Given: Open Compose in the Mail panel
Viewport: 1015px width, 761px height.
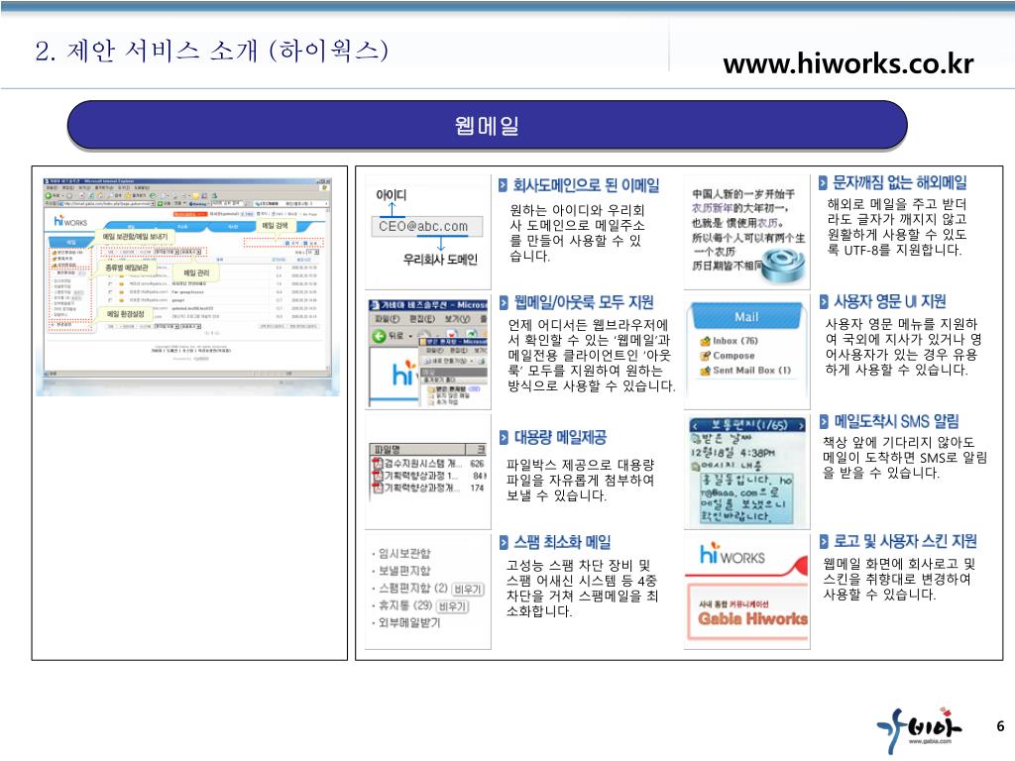Looking at the screenshot, I should click(733, 356).
